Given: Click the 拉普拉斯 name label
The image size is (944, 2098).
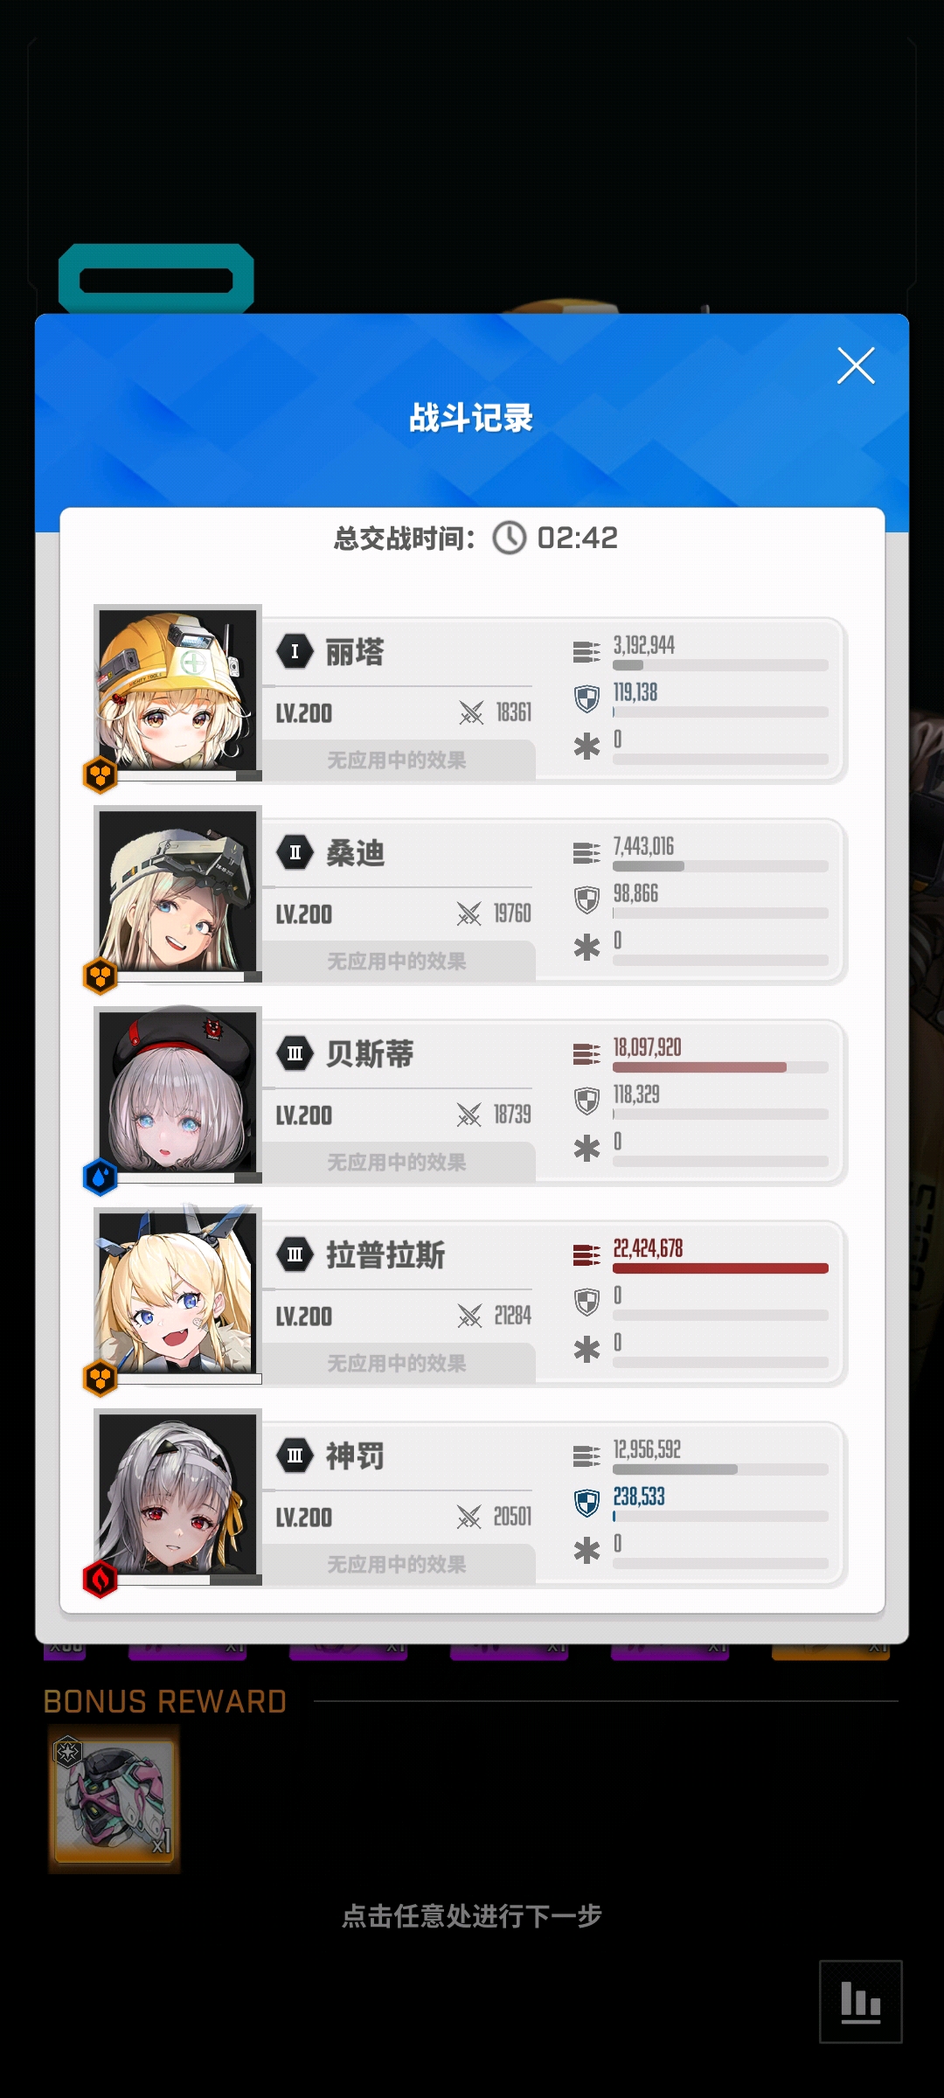Looking at the screenshot, I should (385, 1255).
